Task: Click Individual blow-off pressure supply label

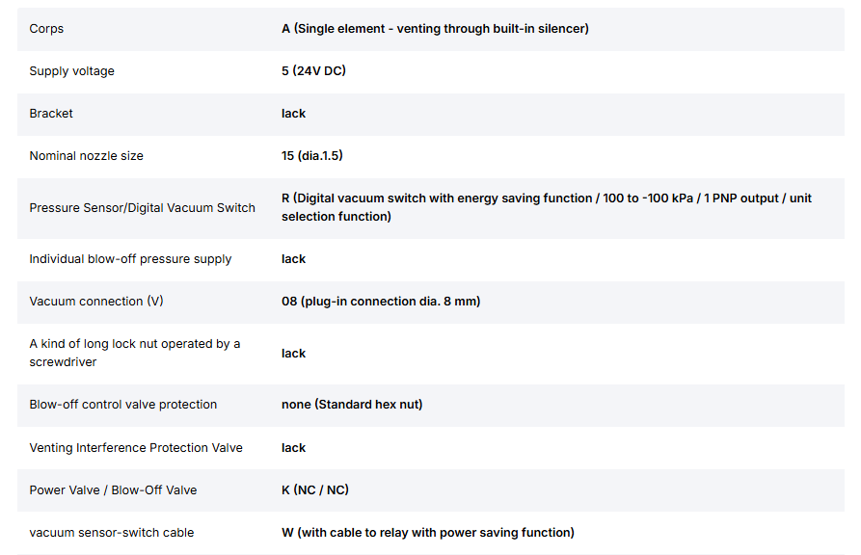Action: 130,259
